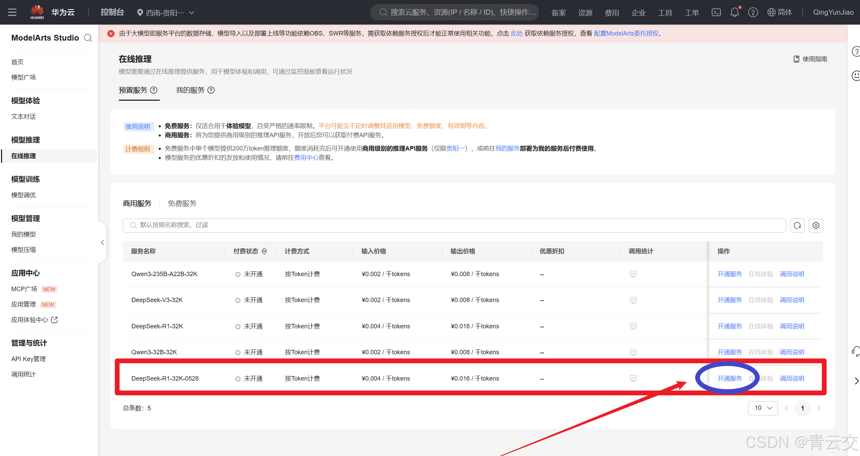Open 备案 in top navigation
The width and height of the screenshot is (860, 456).
point(559,13)
